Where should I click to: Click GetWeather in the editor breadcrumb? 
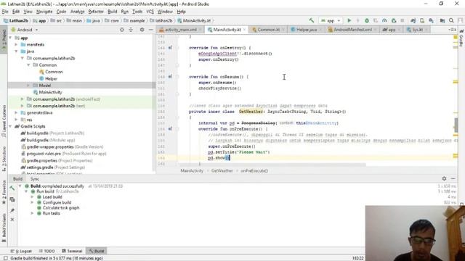click(222, 171)
